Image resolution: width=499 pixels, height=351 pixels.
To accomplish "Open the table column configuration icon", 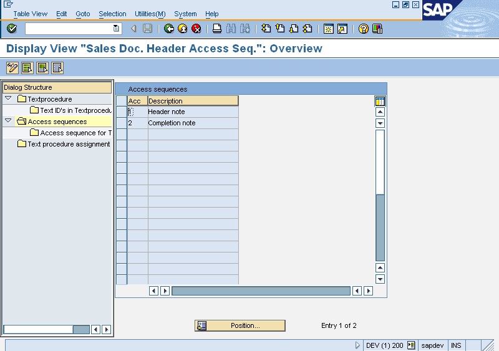I will pyautogui.click(x=380, y=101).
